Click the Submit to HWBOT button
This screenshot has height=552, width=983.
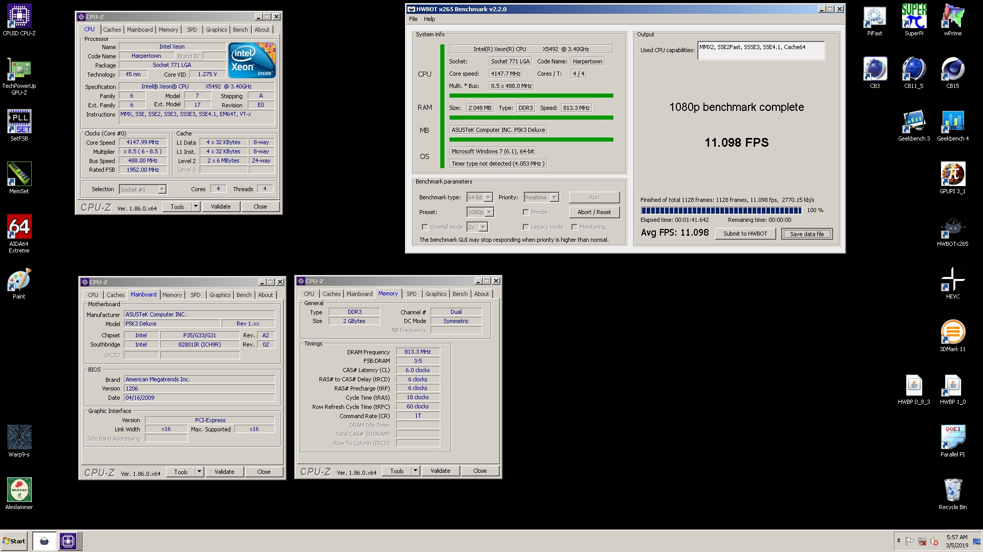pos(745,234)
